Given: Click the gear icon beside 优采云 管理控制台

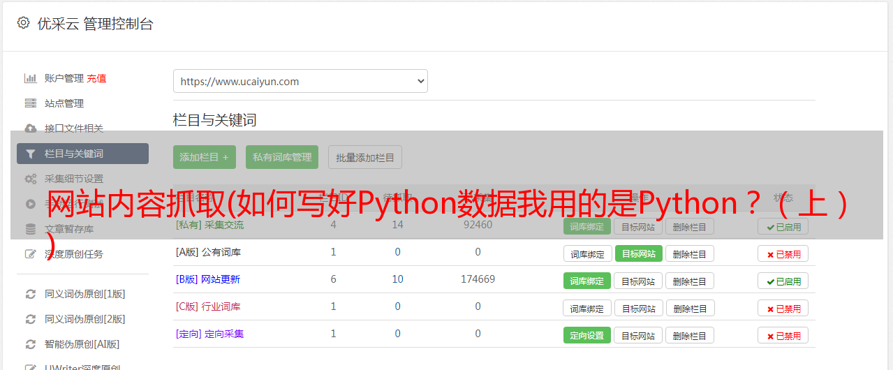Looking at the screenshot, I should (24, 23).
